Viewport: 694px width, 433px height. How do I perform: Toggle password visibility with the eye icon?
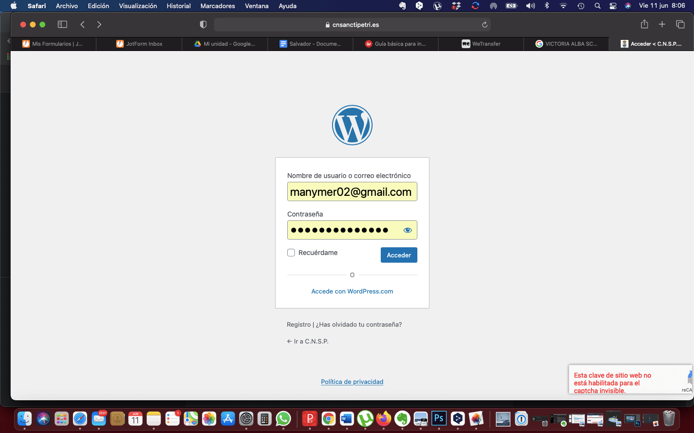tap(408, 230)
